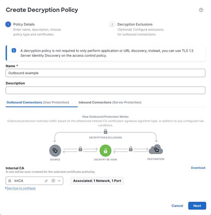Go to step 2 Decryption Exclusions
The height and width of the screenshot is (215, 211).
click(x=135, y=24)
